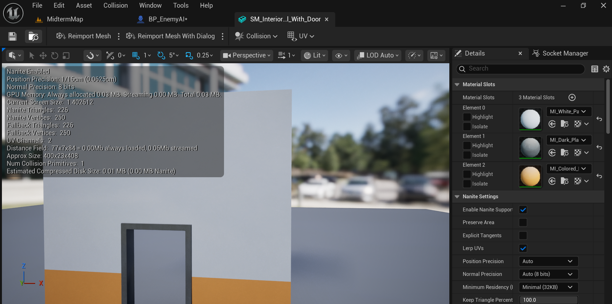
Task: Enable Isolate for Element 0
Action: tap(467, 127)
